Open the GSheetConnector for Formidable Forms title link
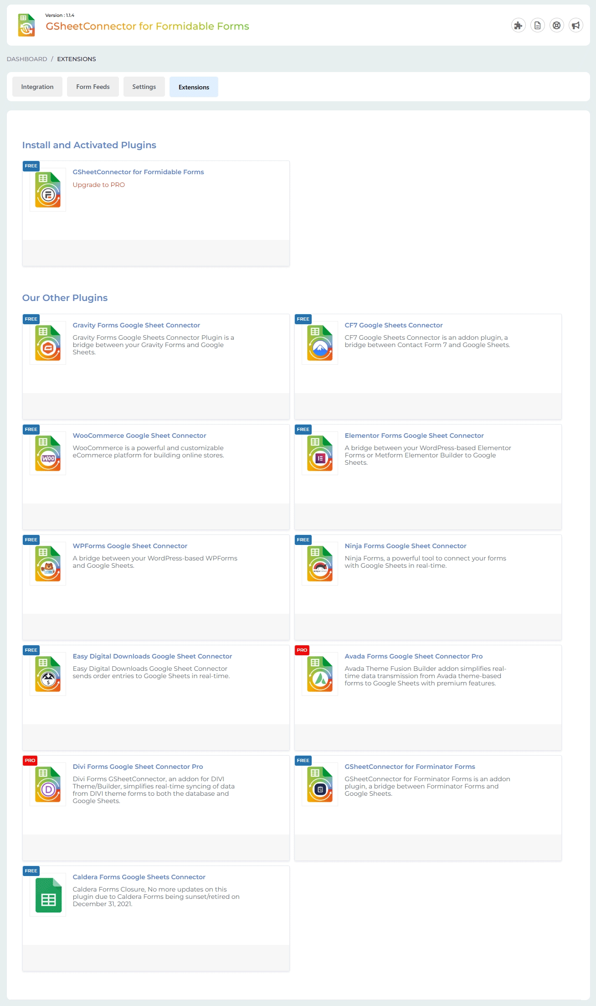The height and width of the screenshot is (1006, 596). [x=138, y=172]
